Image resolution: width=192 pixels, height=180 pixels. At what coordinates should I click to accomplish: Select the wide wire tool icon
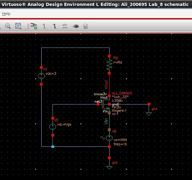(54, 26)
